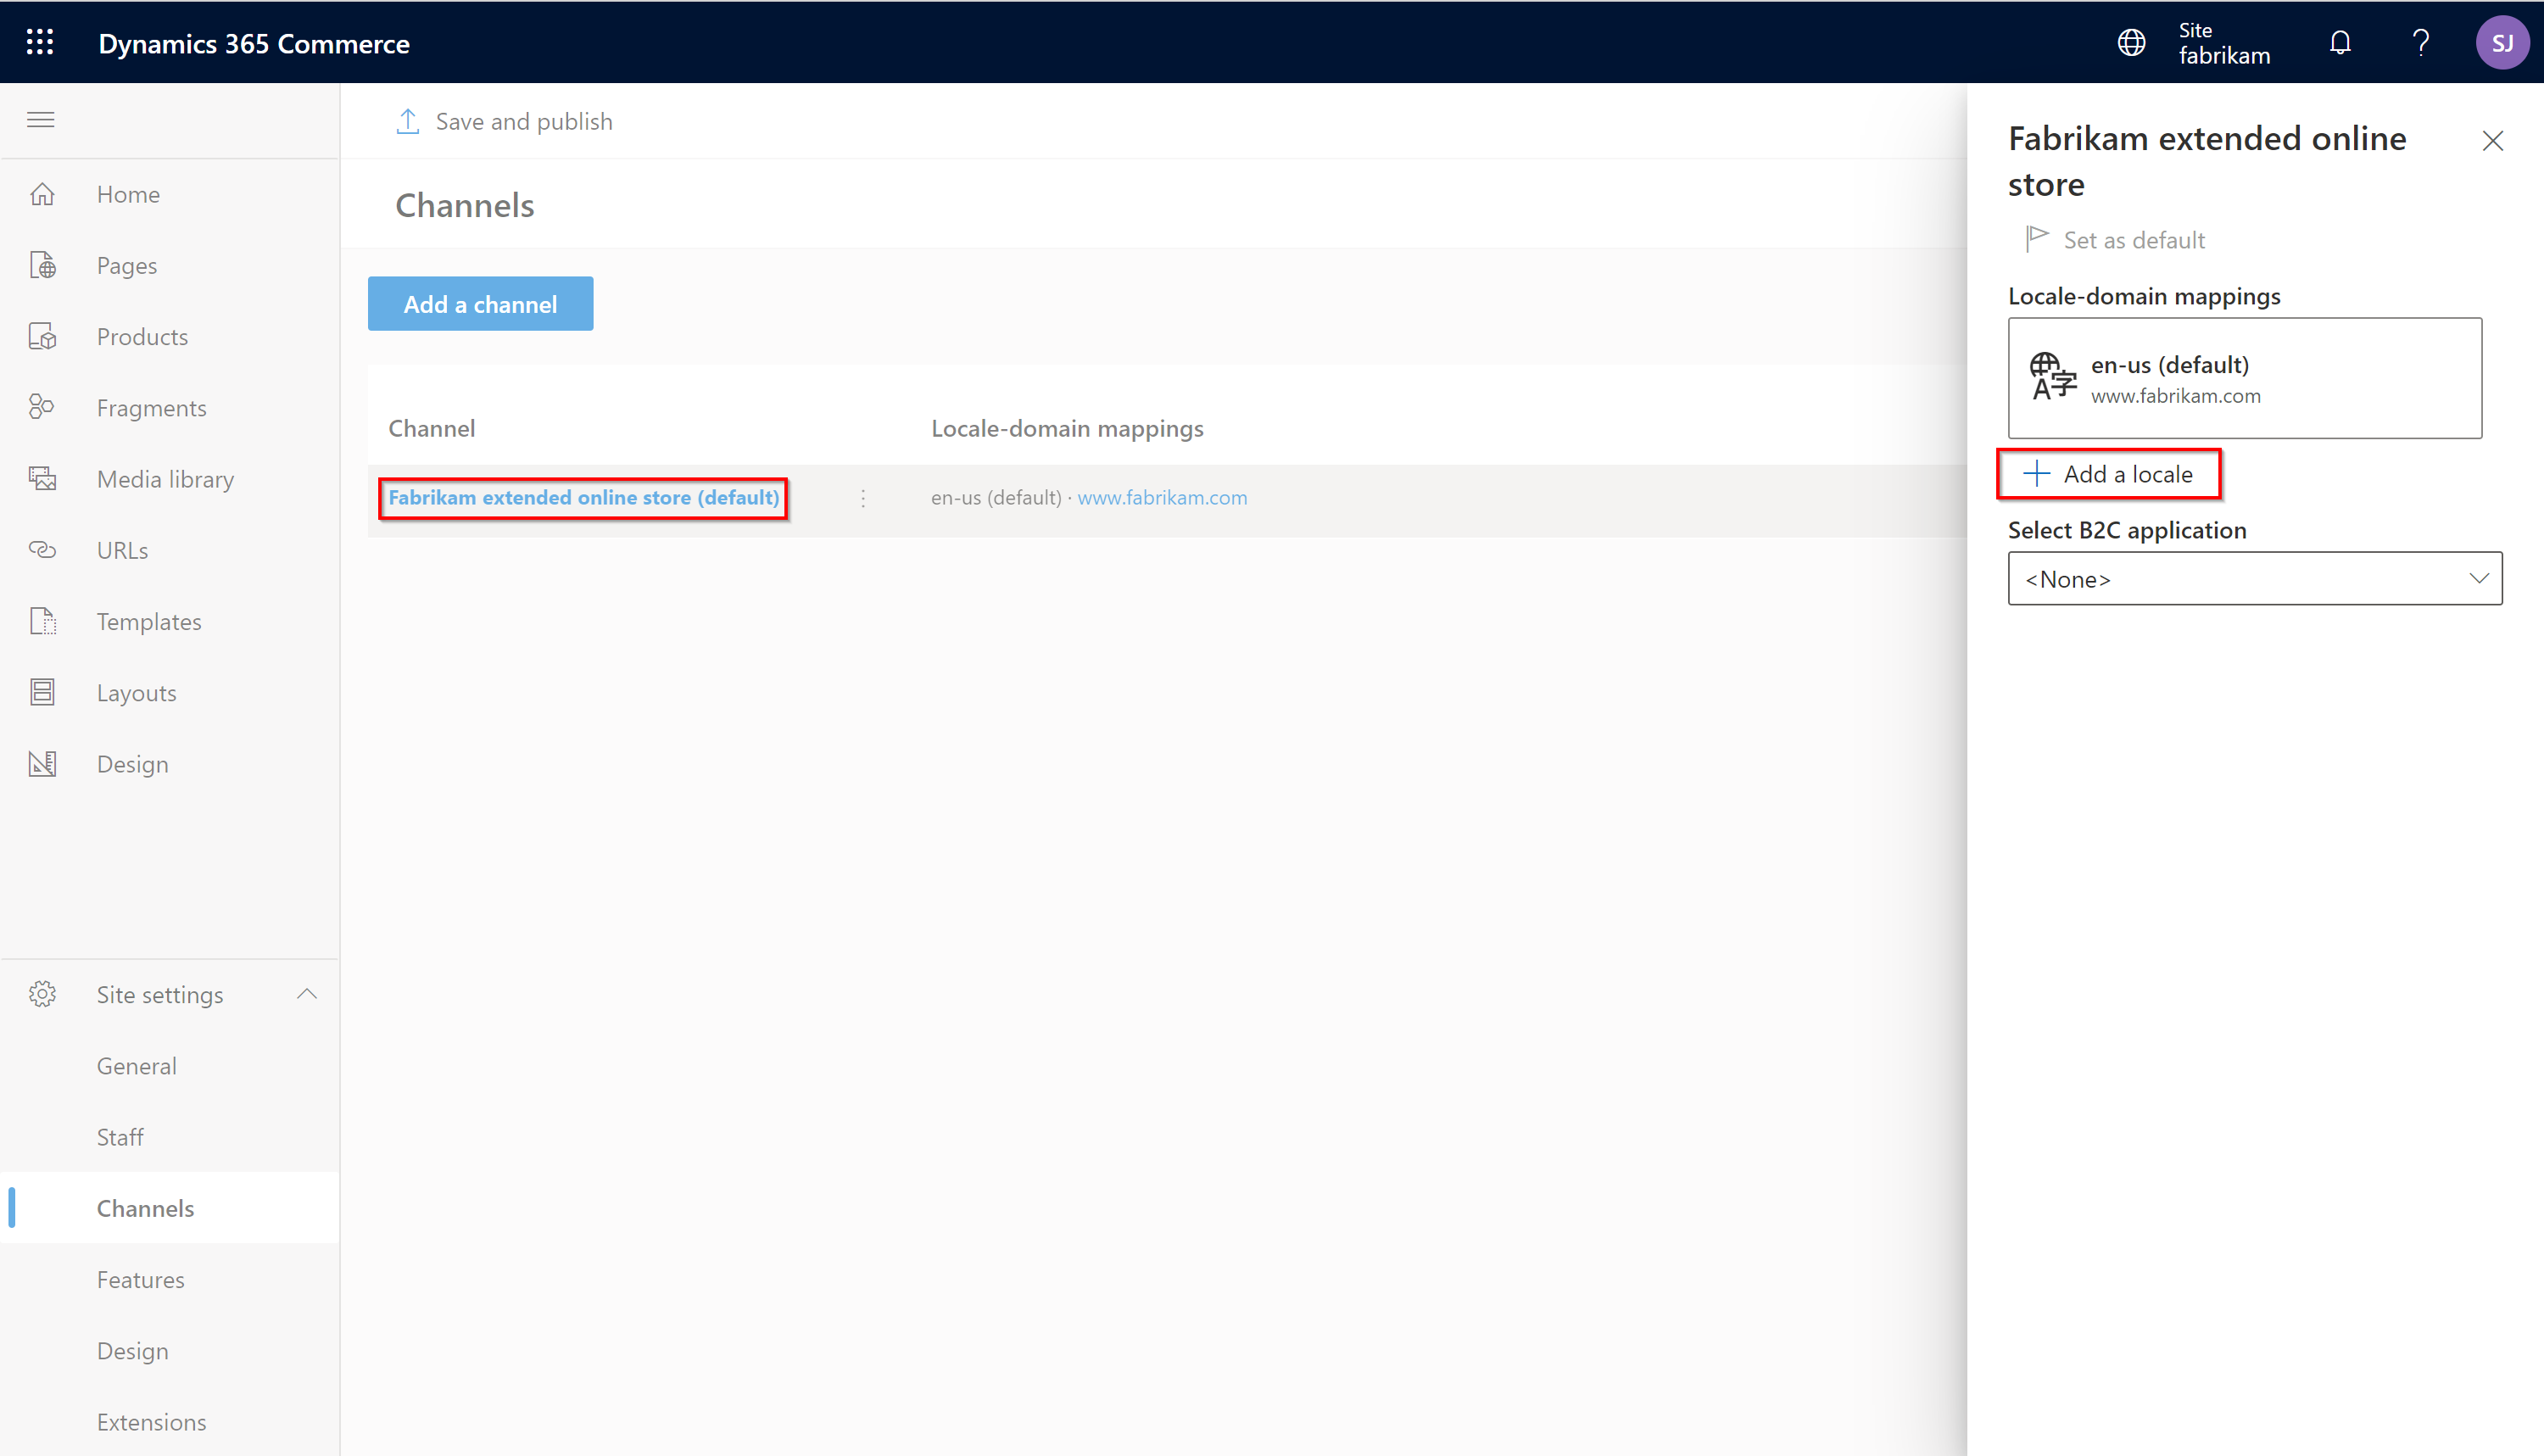Click the Set as default flag icon
The width and height of the screenshot is (2544, 1456).
click(2034, 239)
